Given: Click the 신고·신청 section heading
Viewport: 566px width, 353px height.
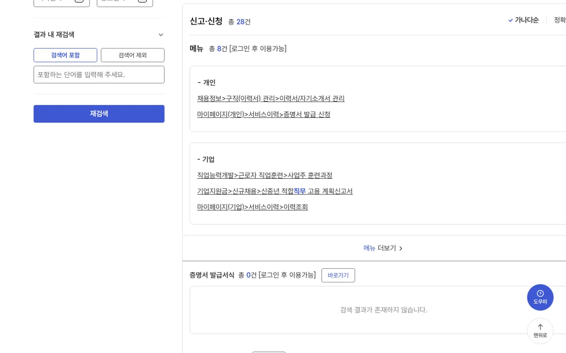Looking at the screenshot, I should point(206,21).
